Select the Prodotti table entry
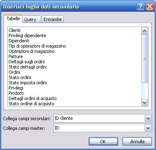 [16, 93]
